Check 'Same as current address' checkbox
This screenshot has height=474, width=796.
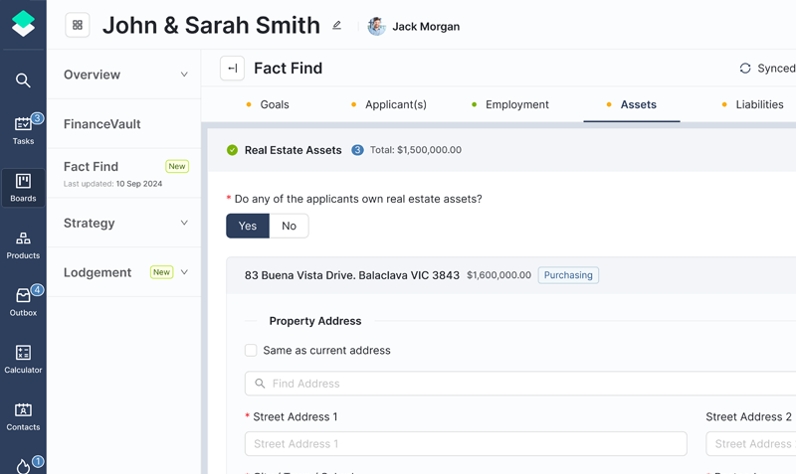click(251, 350)
